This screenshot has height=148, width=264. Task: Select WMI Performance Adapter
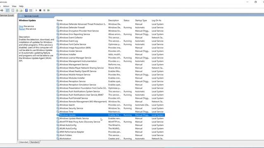point(71,132)
